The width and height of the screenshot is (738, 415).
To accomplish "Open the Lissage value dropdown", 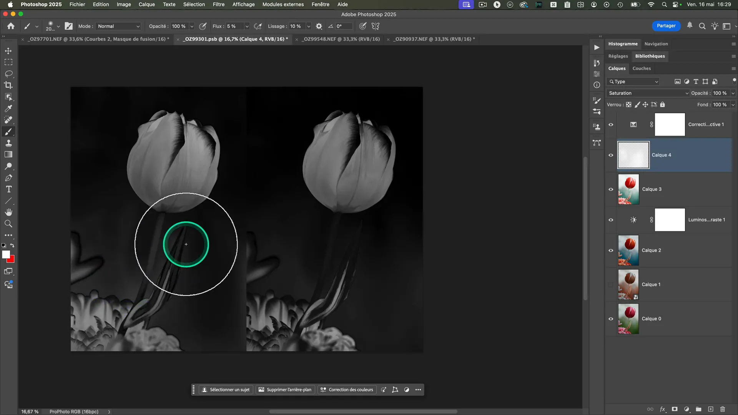I will 308,26.
